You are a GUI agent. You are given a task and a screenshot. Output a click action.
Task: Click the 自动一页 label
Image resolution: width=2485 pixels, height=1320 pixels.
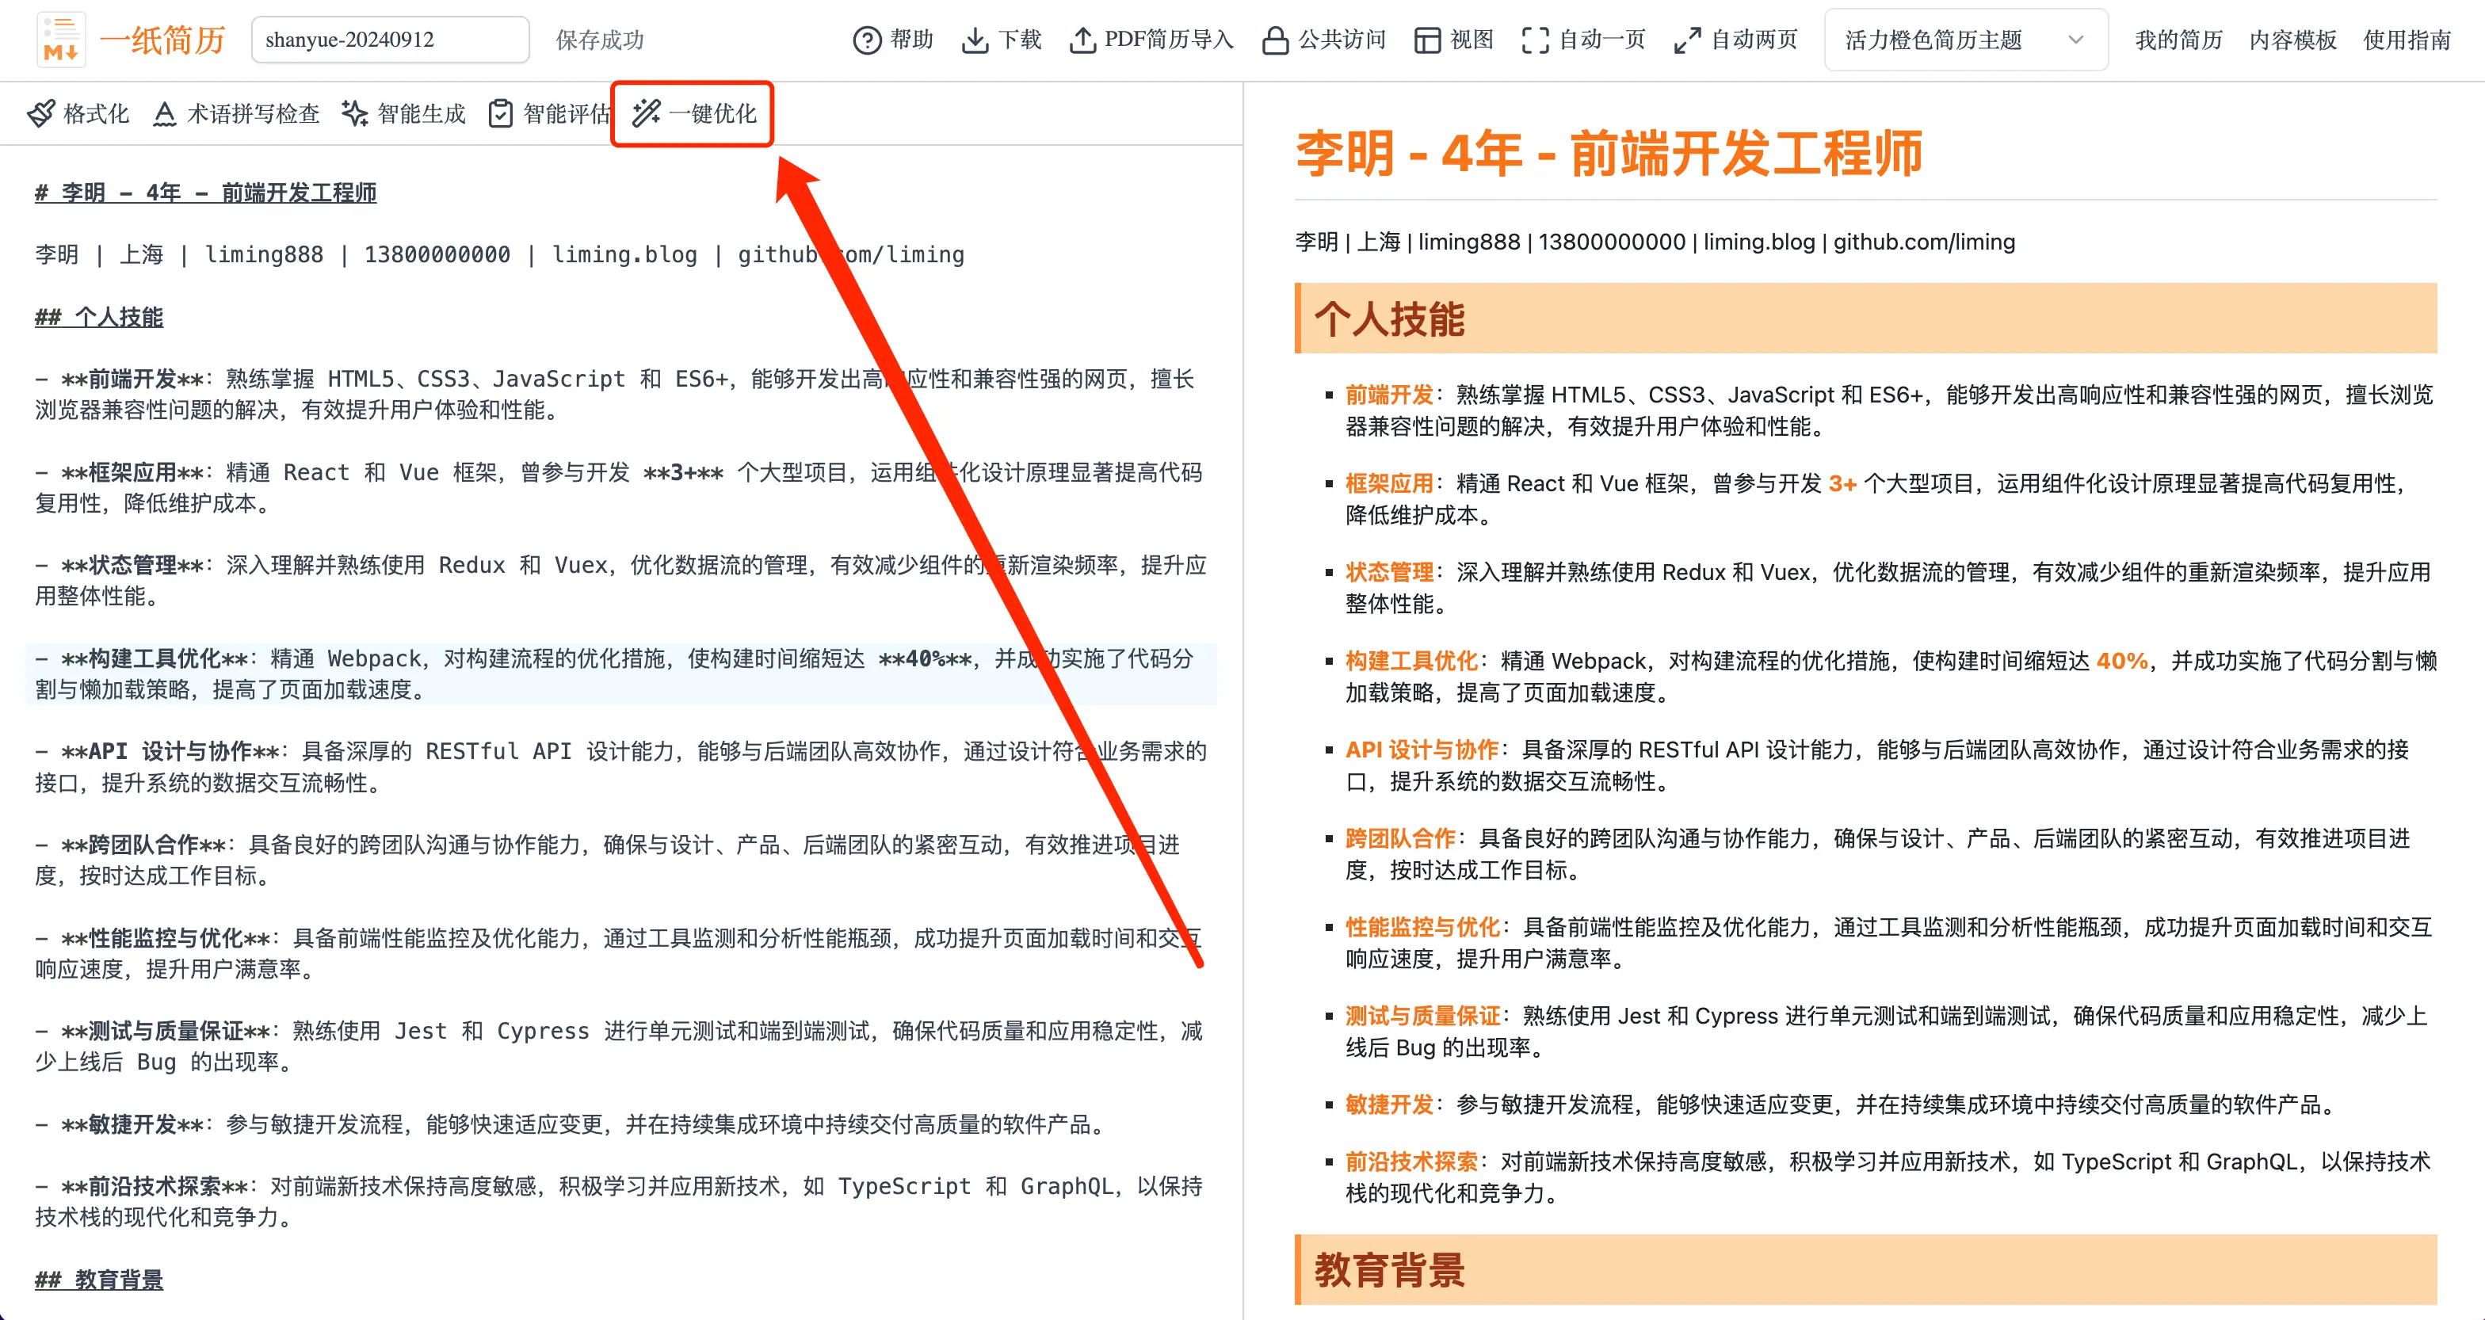(x=1602, y=40)
